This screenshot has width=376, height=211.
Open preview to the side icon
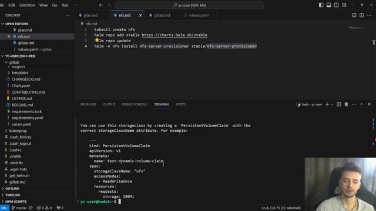click(354, 15)
